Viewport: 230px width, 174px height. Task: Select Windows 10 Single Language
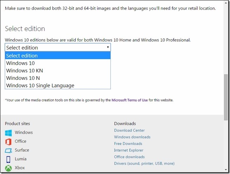tap(58, 85)
